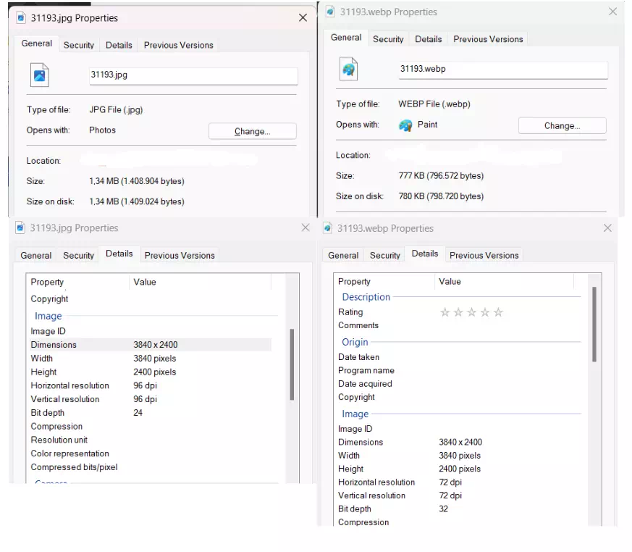The width and height of the screenshot is (632, 552).
Task: Click scrollbar thumb in webp Details list
Action: point(594,324)
